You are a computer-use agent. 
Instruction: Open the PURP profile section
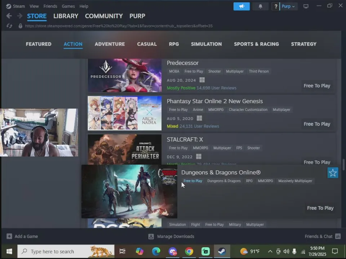click(x=137, y=16)
